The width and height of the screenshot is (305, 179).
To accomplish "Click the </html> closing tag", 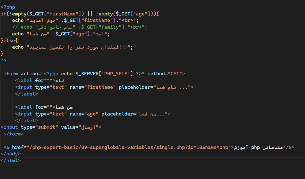I will coord(11,160).
